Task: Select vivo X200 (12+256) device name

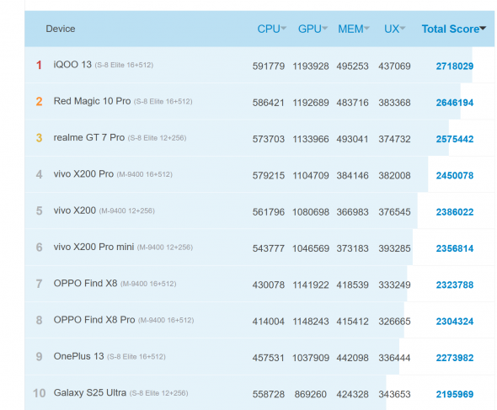Action: pos(74,210)
